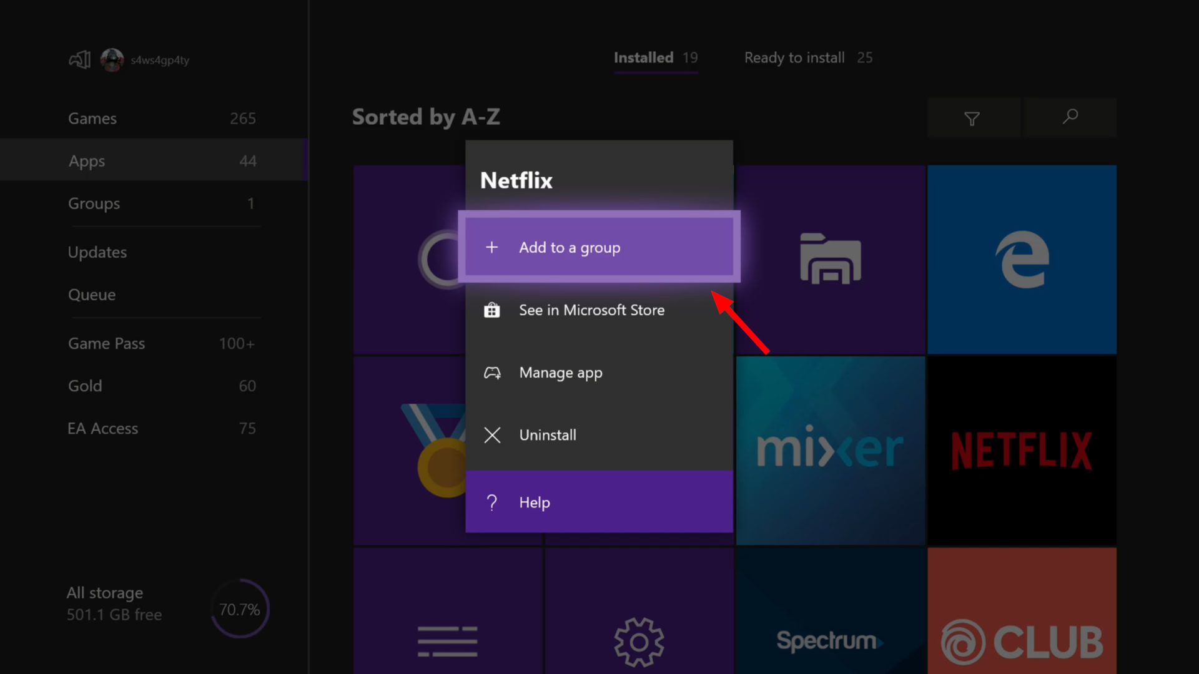Screen dimensions: 1199x674
Task: Select the Installed tab
Action: click(x=655, y=57)
